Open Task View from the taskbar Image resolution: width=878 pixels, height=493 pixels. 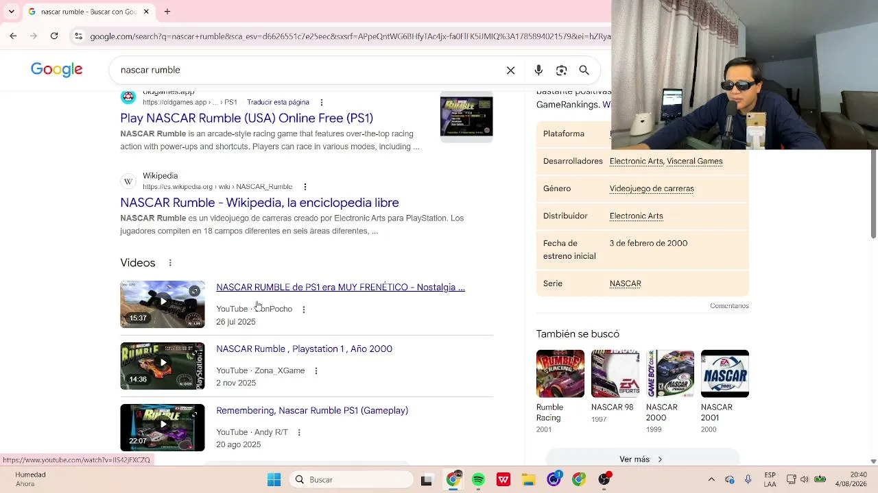tap(427, 479)
